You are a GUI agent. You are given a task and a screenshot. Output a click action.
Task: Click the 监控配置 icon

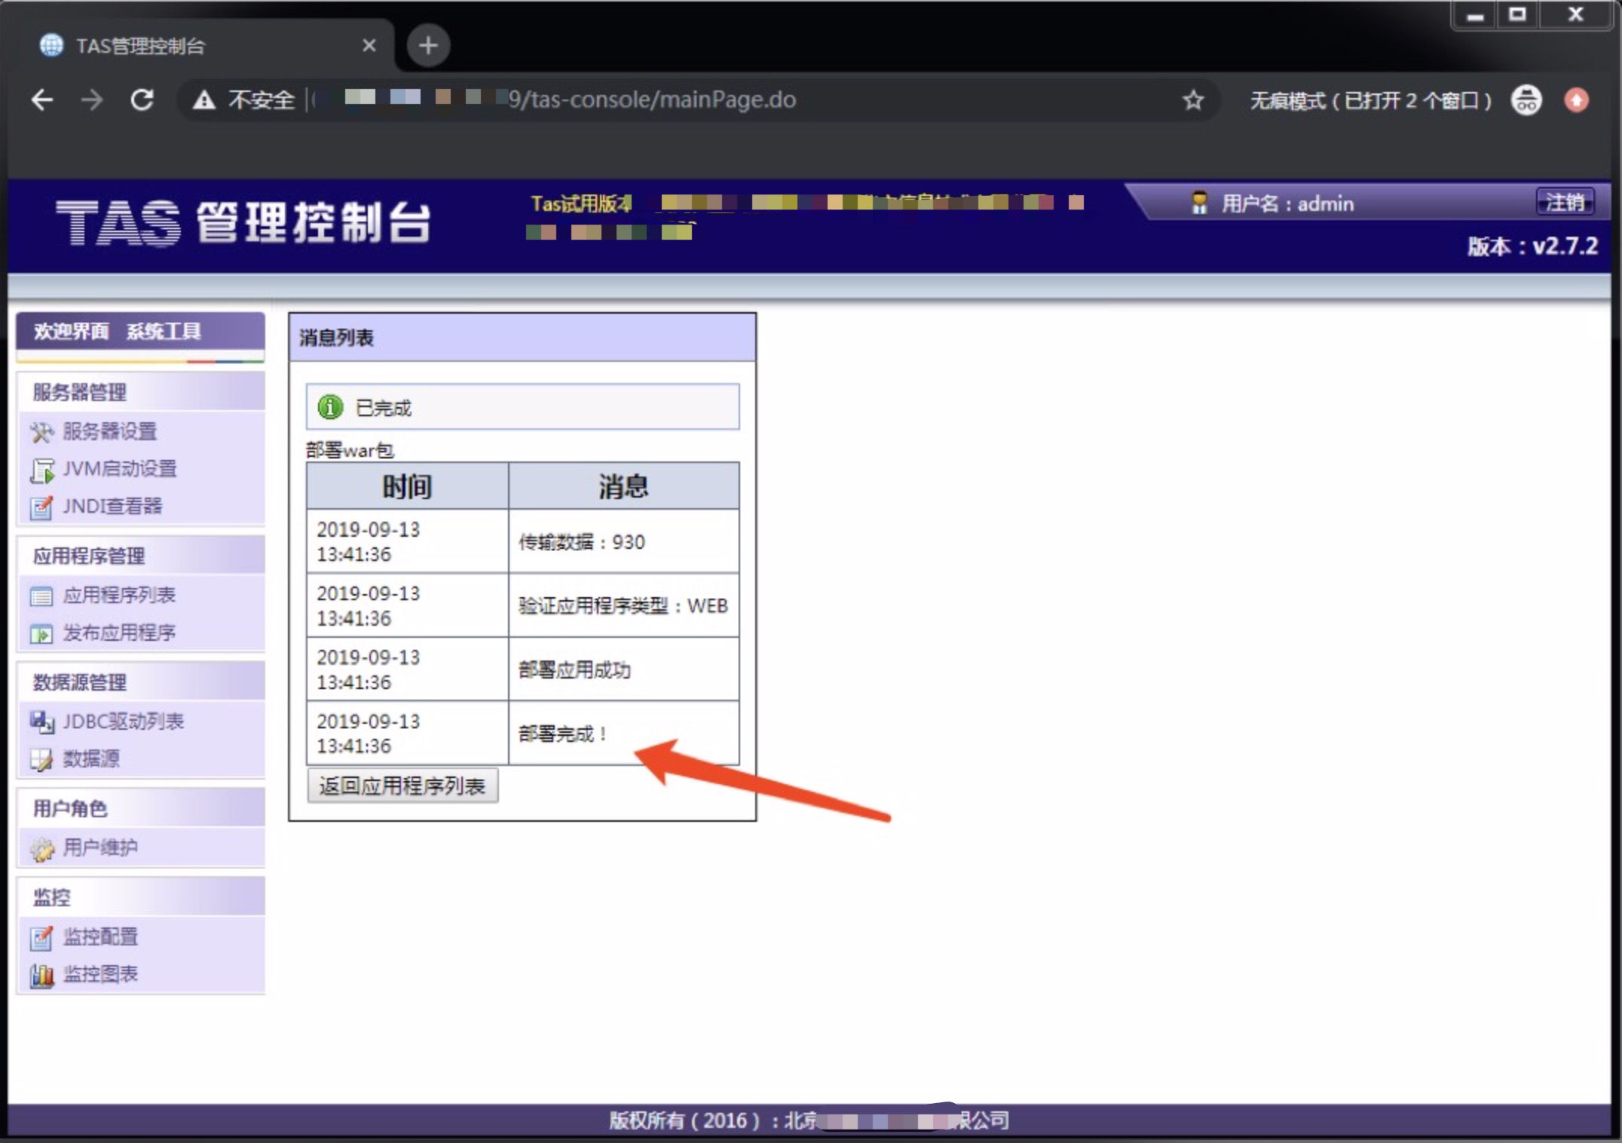click(41, 938)
